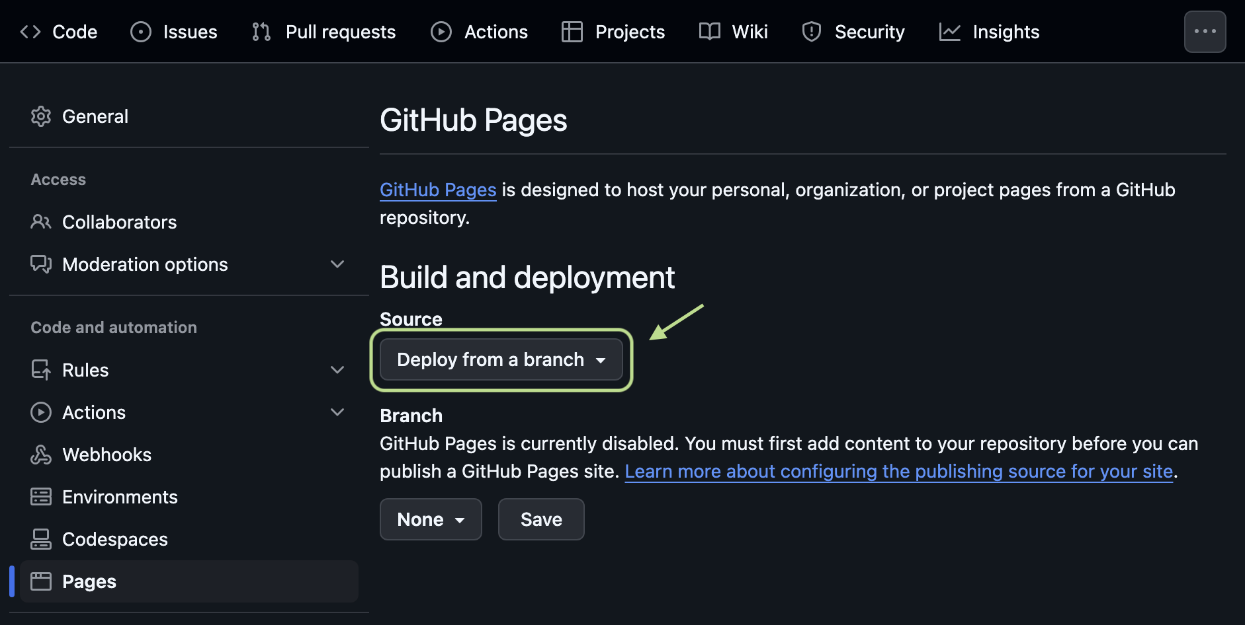The height and width of the screenshot is (625, 1245).
Task: Select Pages in the sidebar
Action: click(x=189, y=581)
